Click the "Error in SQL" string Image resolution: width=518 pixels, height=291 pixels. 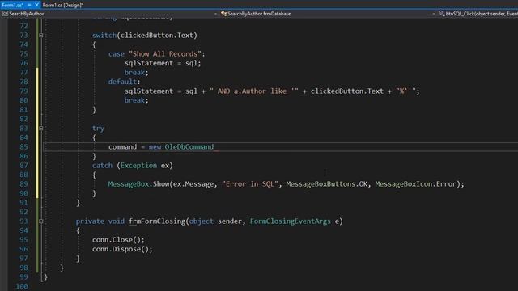click(x=250, y=184)
